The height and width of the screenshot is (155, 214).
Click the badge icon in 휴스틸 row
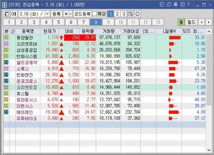pos(6,94)
